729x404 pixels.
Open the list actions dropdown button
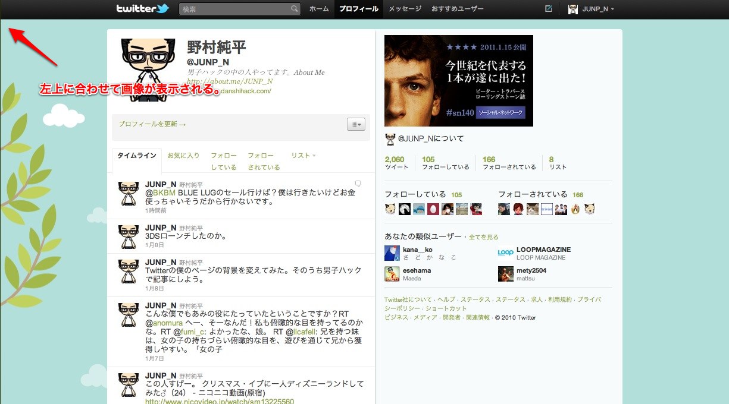[356, 124]
